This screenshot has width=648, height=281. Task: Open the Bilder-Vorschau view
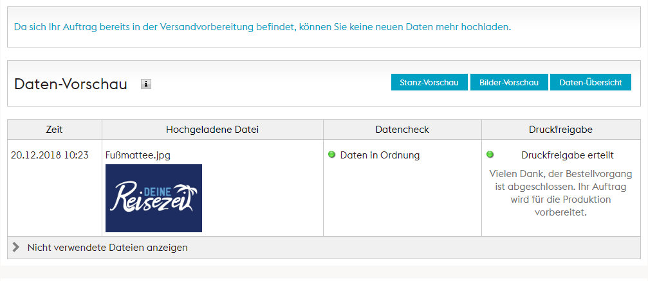(509, 83)
